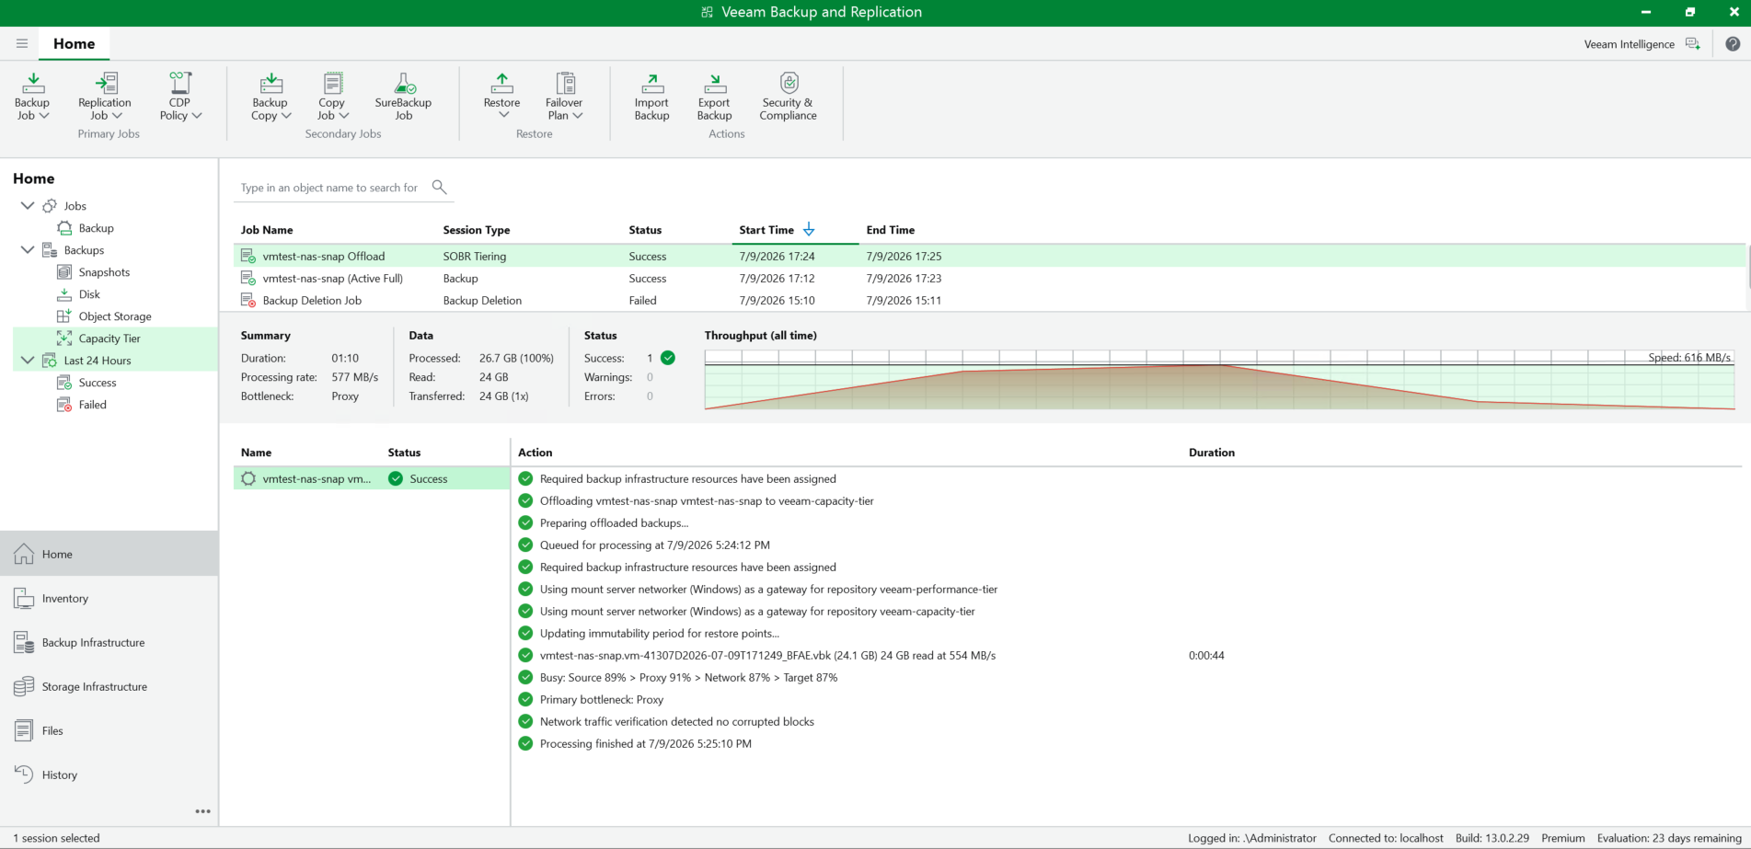
Task: Sort sessions by Session Type column
Action: coord(477,230)
